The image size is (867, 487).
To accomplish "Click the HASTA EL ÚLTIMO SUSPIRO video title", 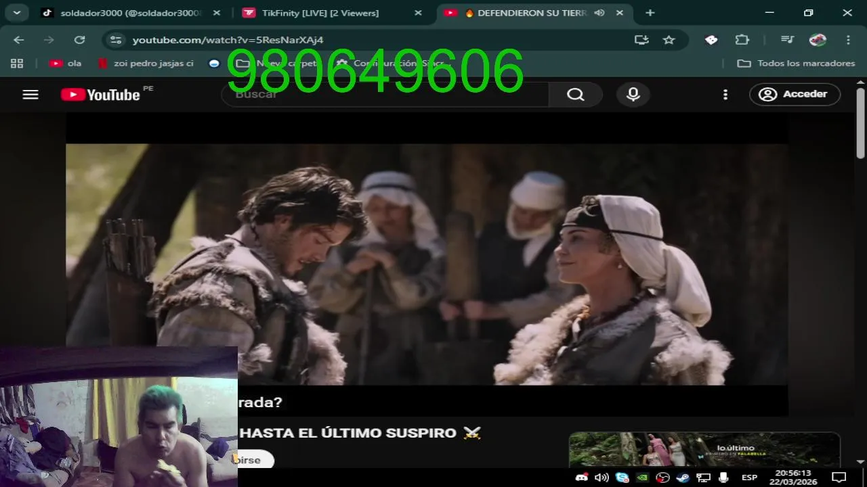I will 360,433.
